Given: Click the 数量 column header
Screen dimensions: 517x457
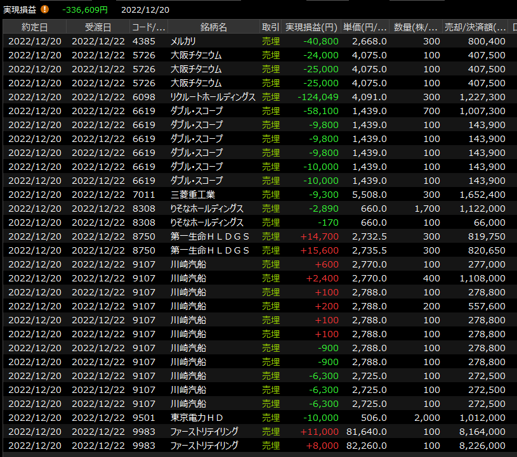Looking at the screenshot, I should coord(416,27).
